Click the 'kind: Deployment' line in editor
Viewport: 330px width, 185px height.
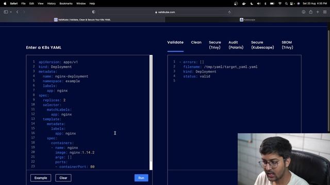55,67
